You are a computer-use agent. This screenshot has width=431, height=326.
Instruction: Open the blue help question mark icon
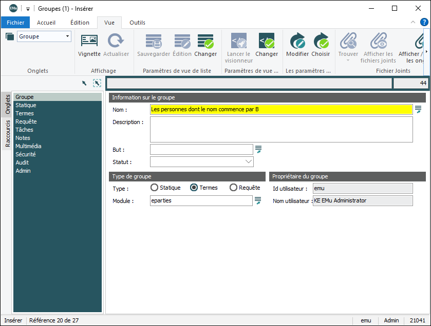[424, 22]
